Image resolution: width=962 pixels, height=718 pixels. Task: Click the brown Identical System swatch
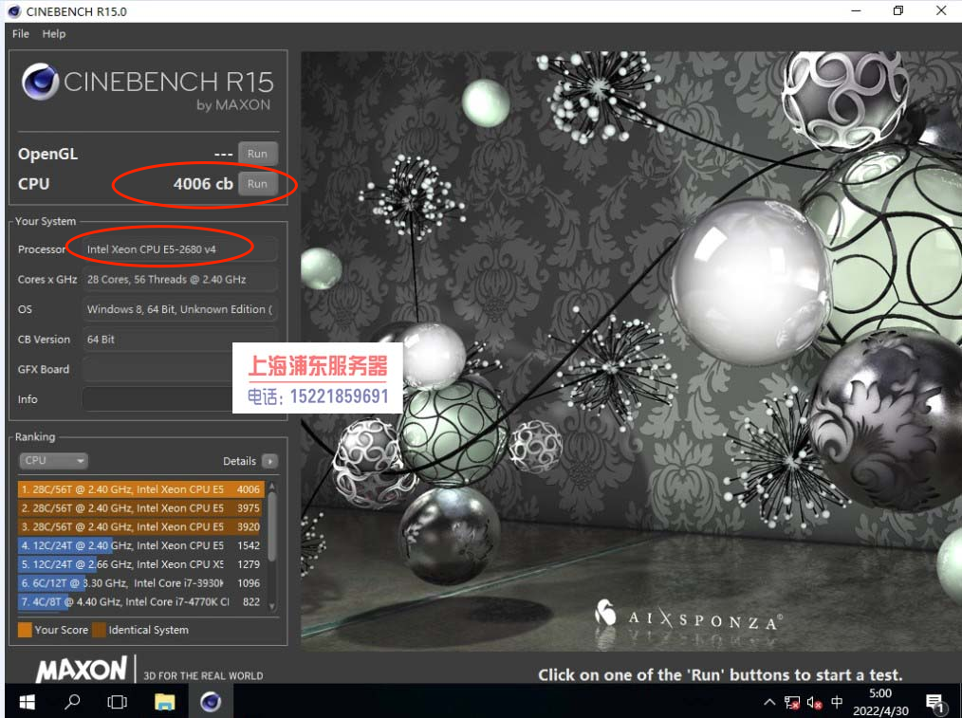[x=99, y=630]
